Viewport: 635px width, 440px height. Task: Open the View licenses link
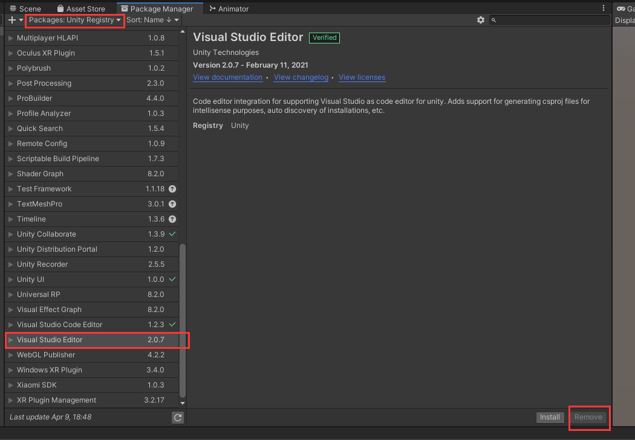click(x=362, y=77)
